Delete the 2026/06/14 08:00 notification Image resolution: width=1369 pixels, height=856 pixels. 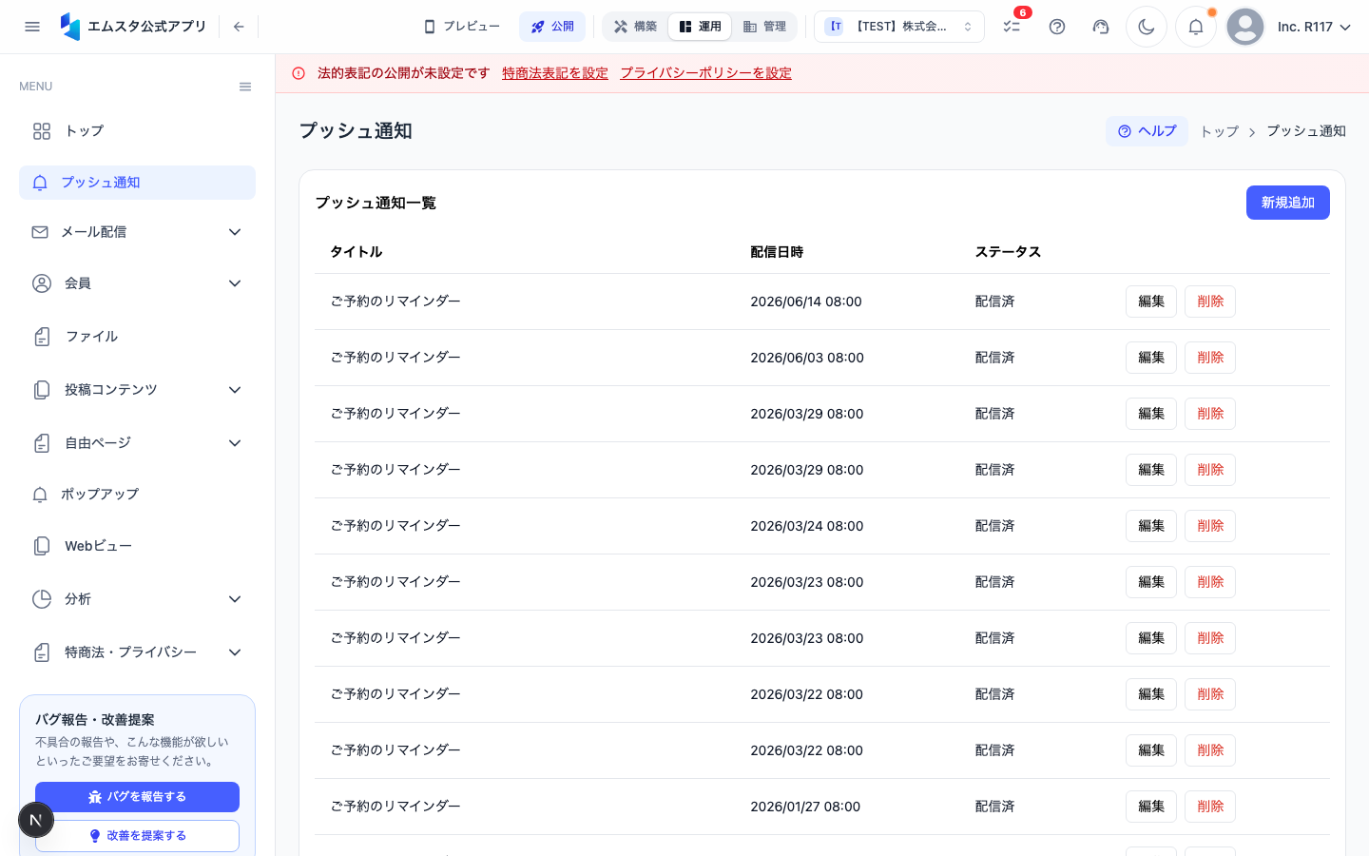point(1210,302)
